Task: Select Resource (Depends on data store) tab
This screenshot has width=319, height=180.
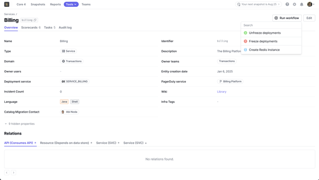Action: click(x=66, y=143)
